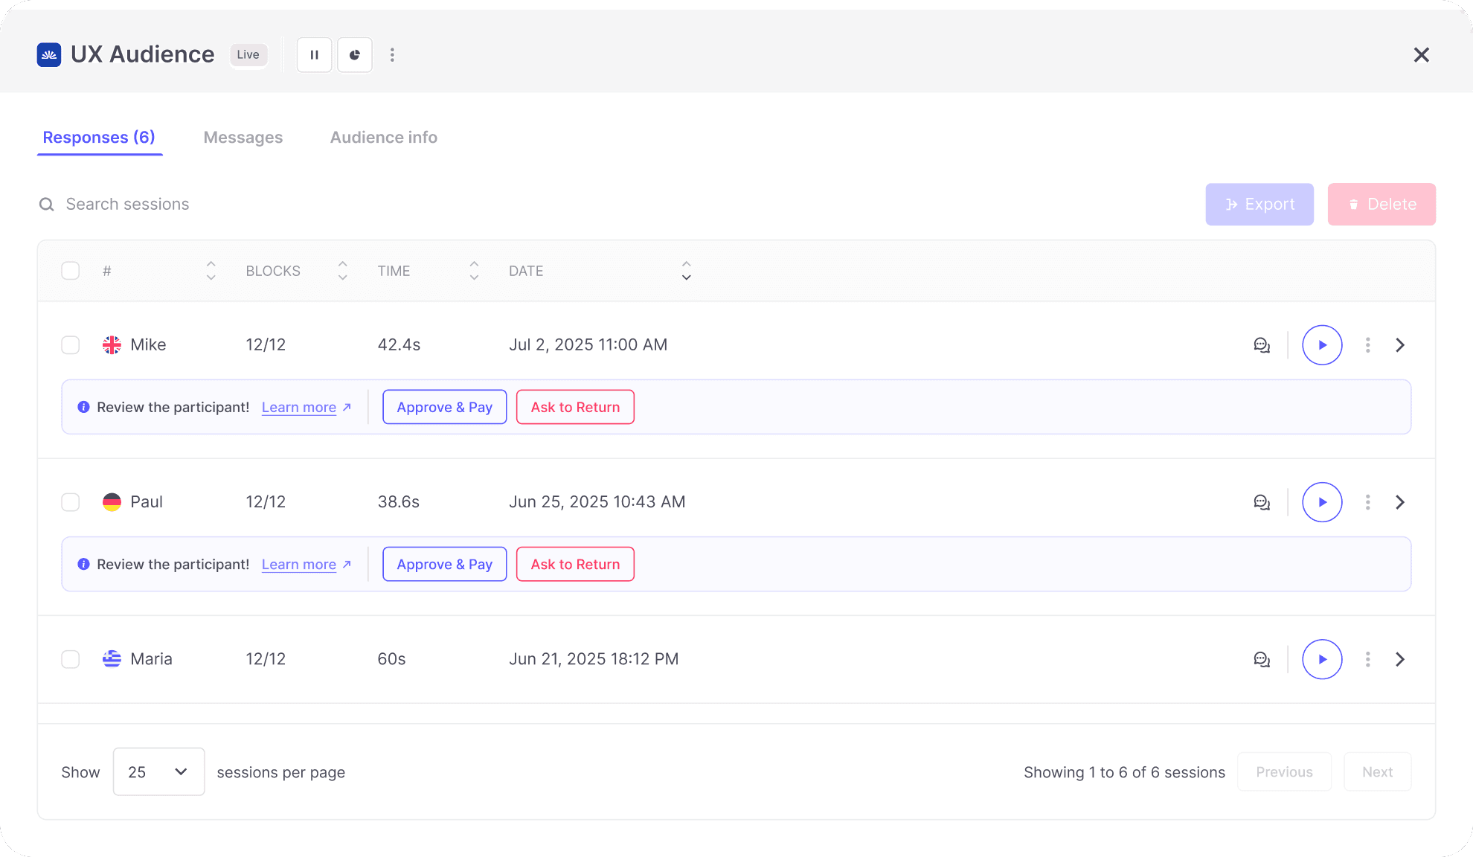Play Mike's session recording

pyautogui.click(x=1322, y=345)
